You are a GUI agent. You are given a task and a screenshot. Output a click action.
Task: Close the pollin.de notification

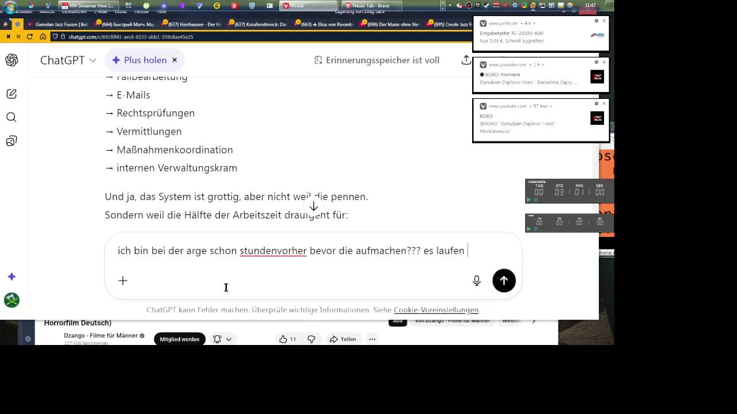coord(604,21)
